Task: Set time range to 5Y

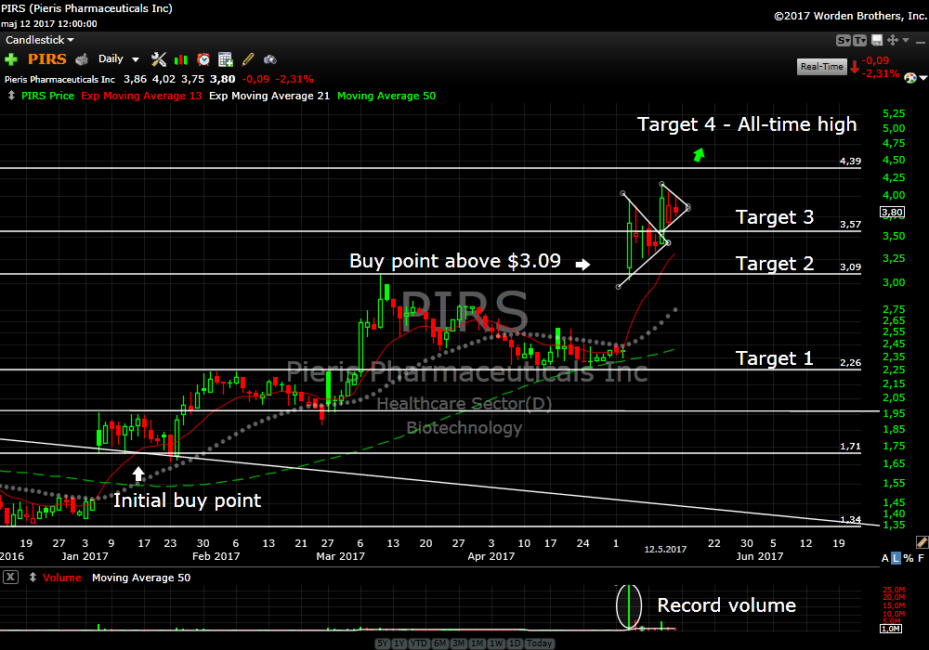Action: click(383, 643)
